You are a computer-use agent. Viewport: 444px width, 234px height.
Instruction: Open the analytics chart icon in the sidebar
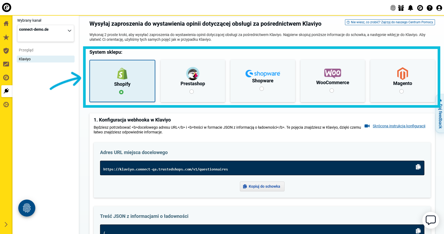6,64
